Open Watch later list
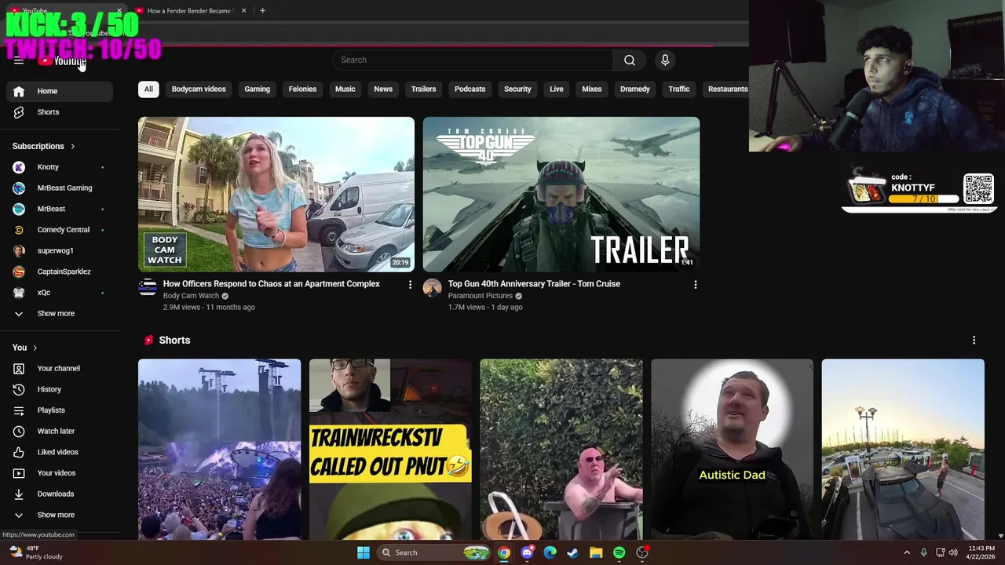 tap(60, 432)
